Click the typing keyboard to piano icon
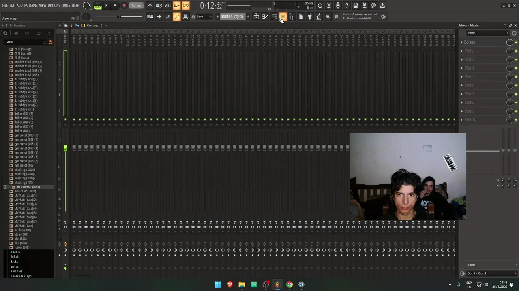Screen dimensions: 519x291 (150, 17)
